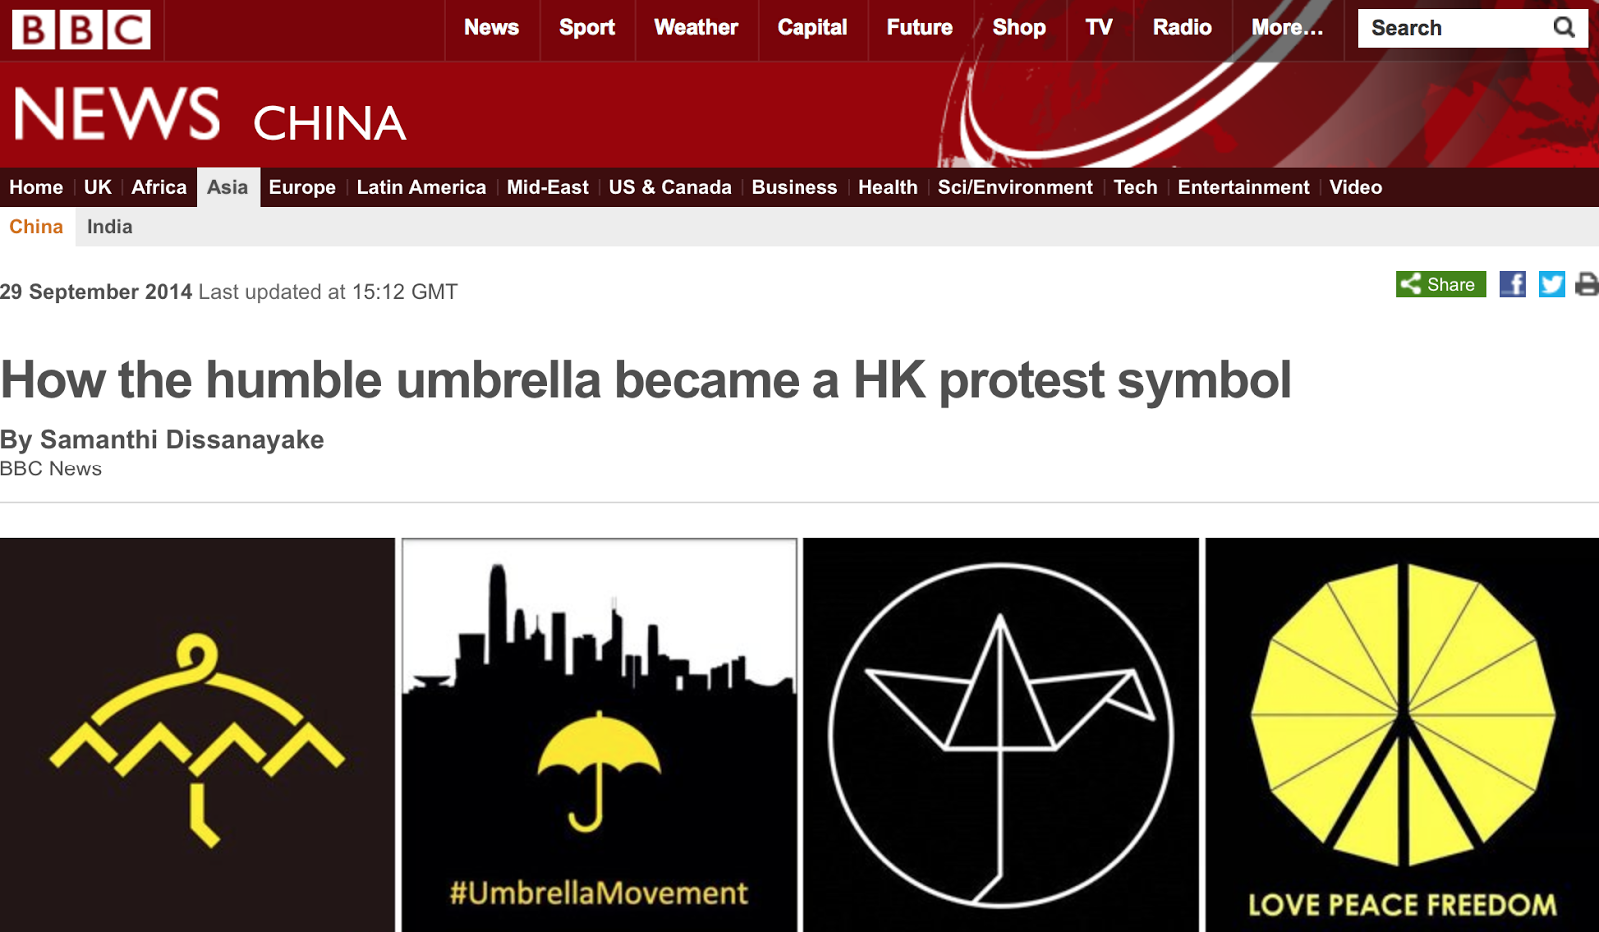
Task: Click the print page icon
Action: coord(1587,285)
